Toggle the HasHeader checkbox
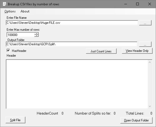This screenshot has height=127, width=156. click(x=8, y=51)
